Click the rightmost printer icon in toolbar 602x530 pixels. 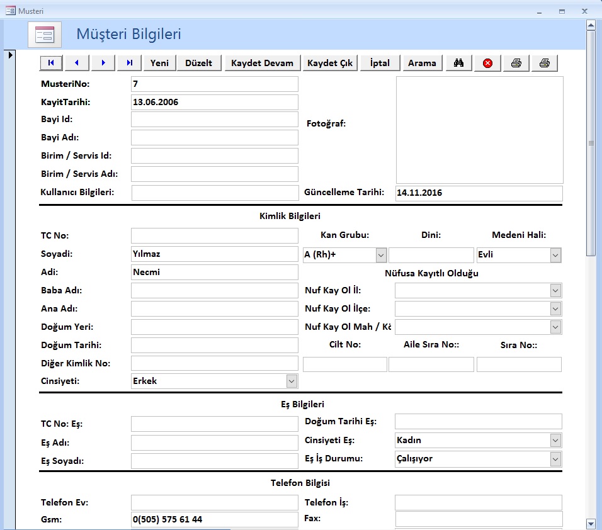point(545,63)
